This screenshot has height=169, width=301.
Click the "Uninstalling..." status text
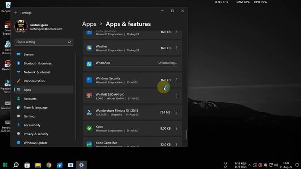pyautogui.click(x=167, y=62)
